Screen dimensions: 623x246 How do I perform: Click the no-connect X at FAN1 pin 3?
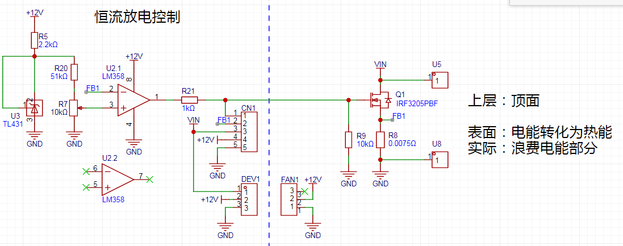pos(305,191)
